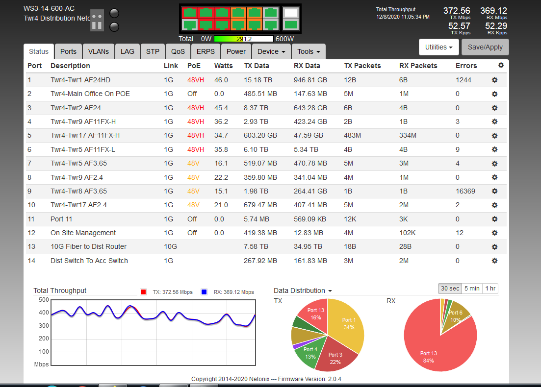Click the top-left red port 1 jack icon

click(x=190, y=13)
